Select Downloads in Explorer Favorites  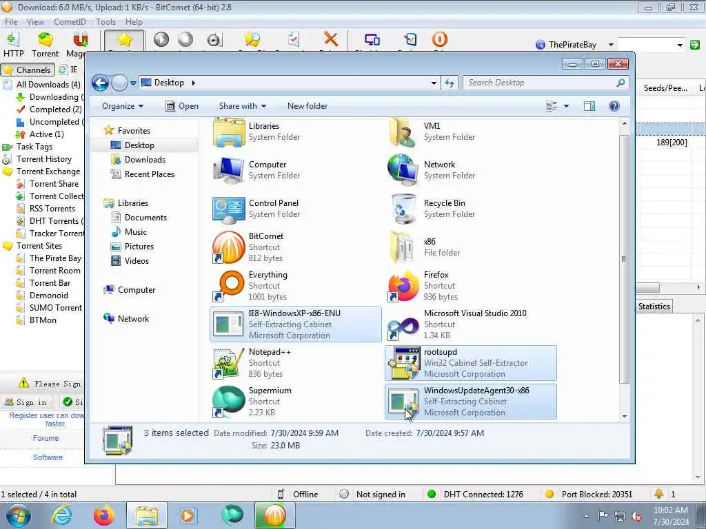145,160
